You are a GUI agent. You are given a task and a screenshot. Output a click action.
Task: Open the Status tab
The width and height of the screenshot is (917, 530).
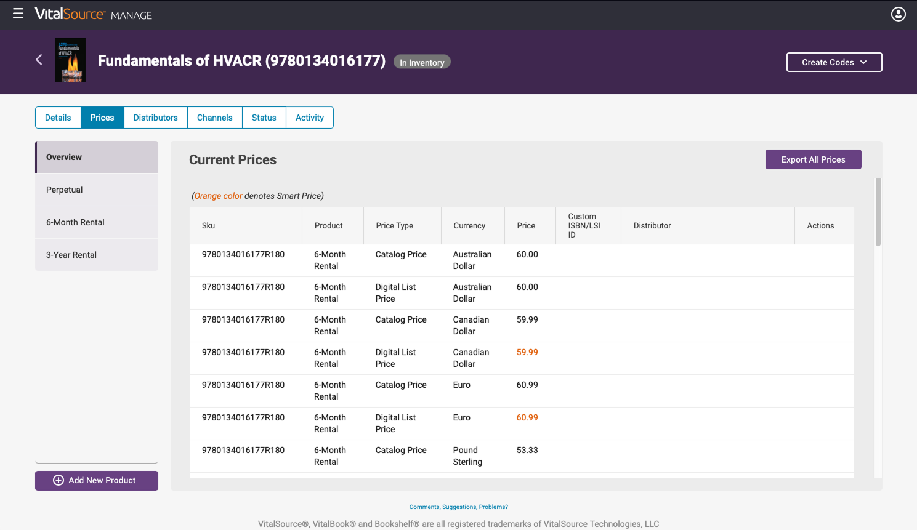264,118
